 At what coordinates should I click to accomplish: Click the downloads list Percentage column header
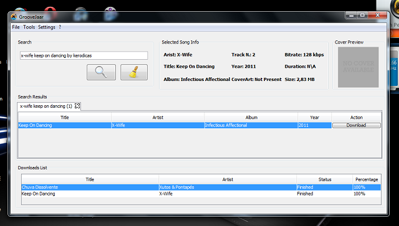[x=367, y=179]
